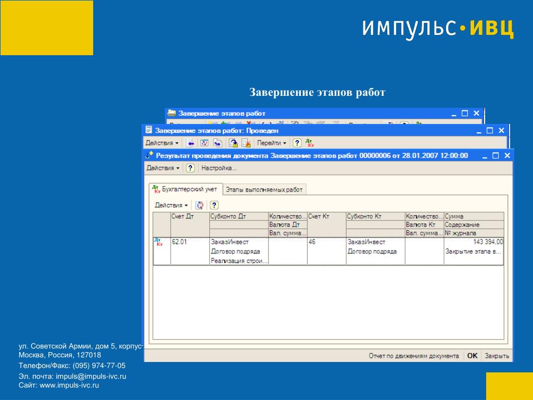Expand the Перейти dropdown menu
The height and width of the screenshot is (400, 533).
[x=271, y=143]
